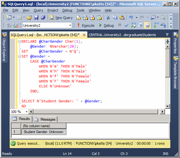Click the horizontal scrollbar right arrow
Image resolution: width=180 pixels, height=158 pixels.
pos(162,112)
